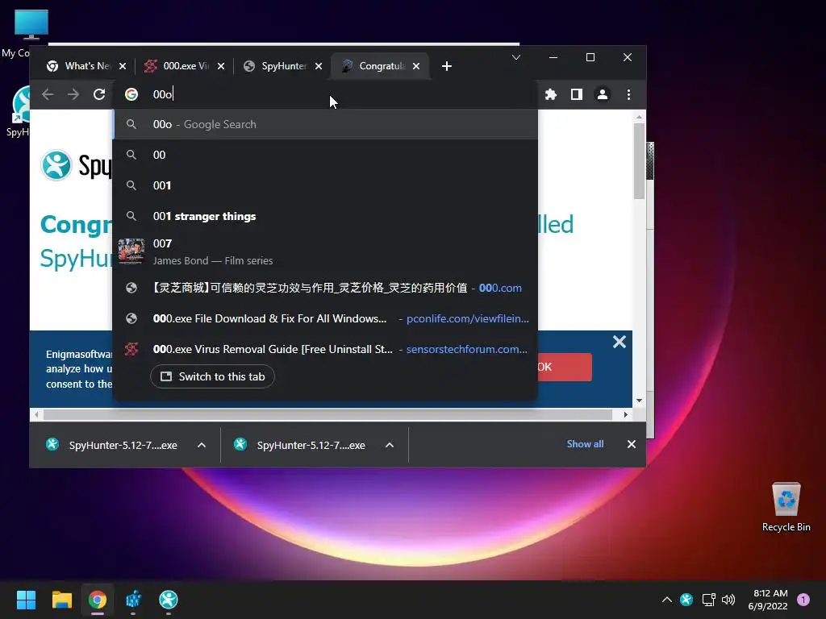Viewport: 826px width, 619px height.
Task: Show hidden system tray icons
Action: (x=666, y=600)
